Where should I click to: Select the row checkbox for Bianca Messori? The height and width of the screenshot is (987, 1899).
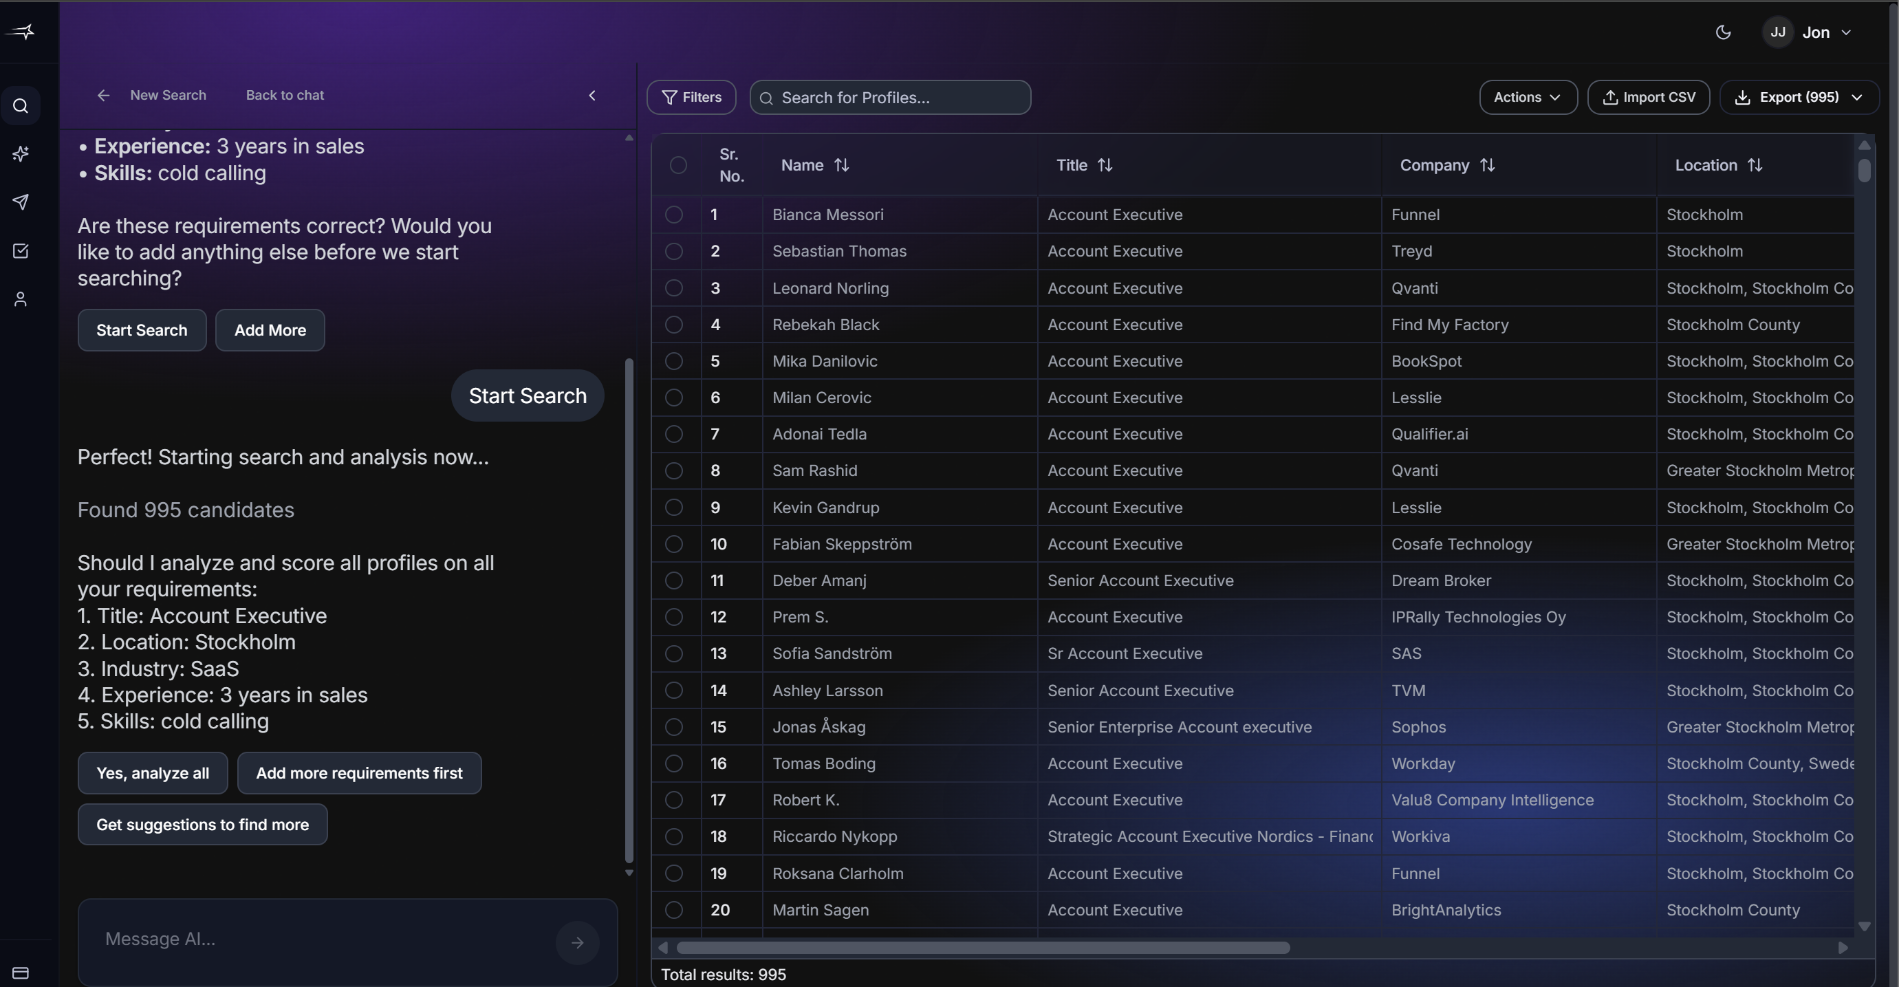coord(674,215)
